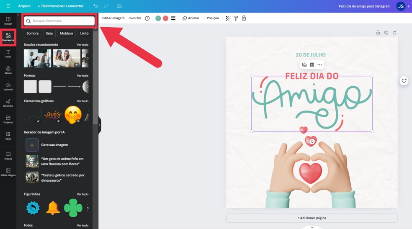Screen dimensions: 412x229
Task: Focus the Busque elementos search field
Action: click(59, 21)
